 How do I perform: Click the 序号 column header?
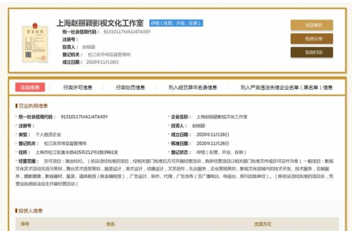click(x=25, y=224)
